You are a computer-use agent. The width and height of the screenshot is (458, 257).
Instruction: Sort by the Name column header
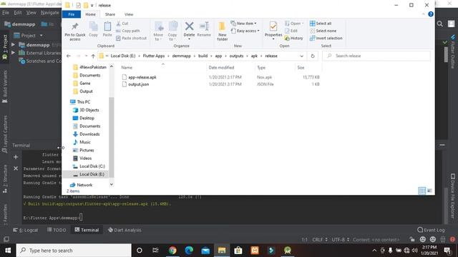(x=127, y=68)
